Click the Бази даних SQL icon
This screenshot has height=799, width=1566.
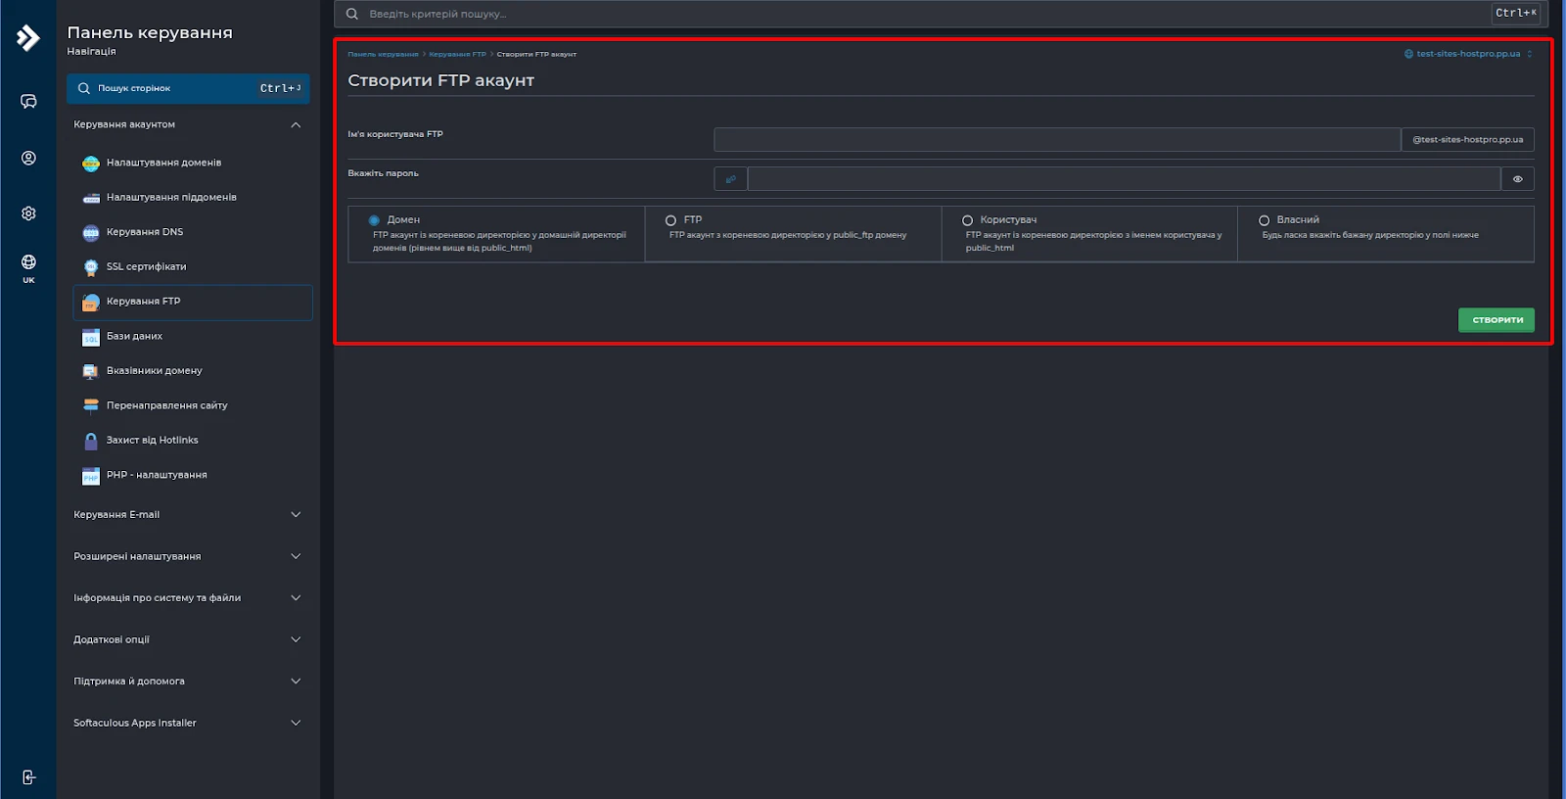click(x=91, y=337)
